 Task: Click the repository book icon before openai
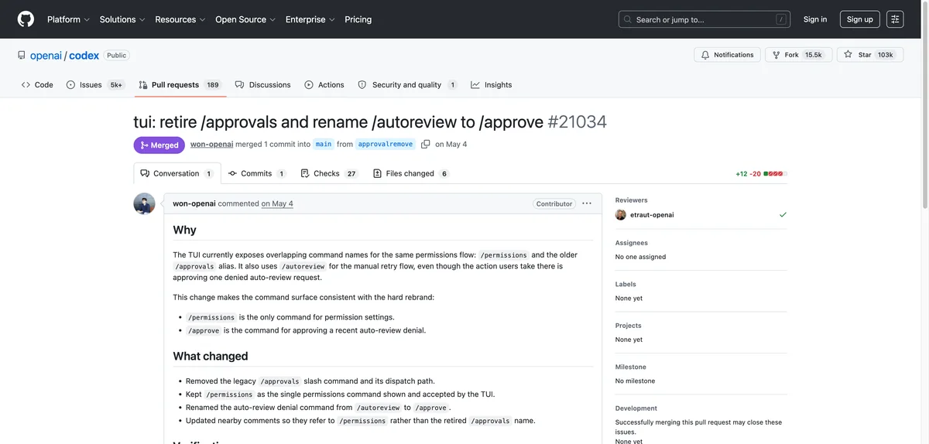click(22, 55)
